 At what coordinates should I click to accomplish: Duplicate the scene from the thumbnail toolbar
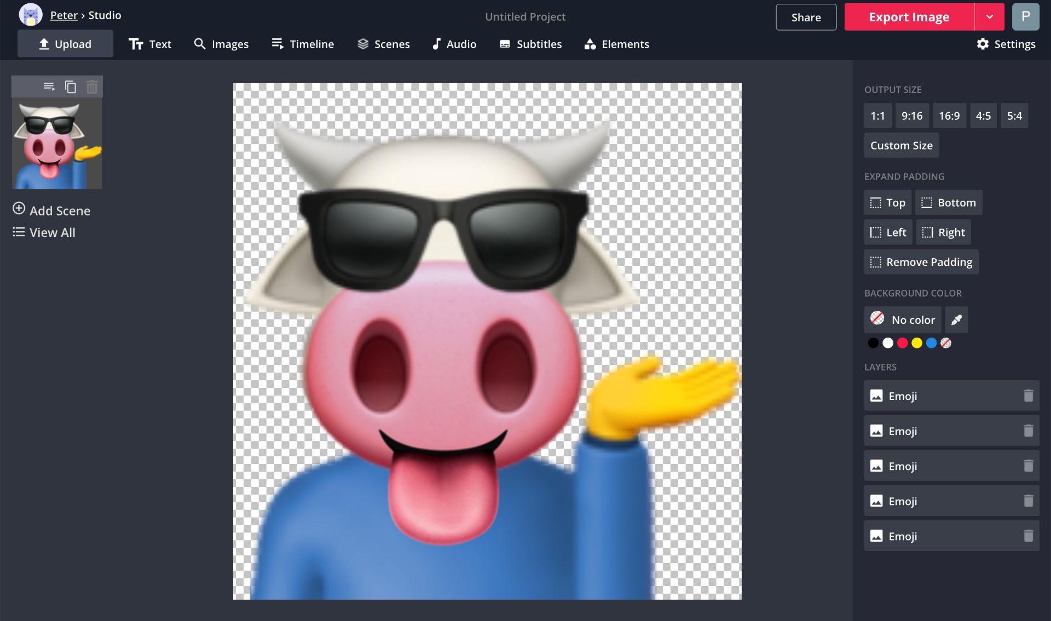coord(70,86)
